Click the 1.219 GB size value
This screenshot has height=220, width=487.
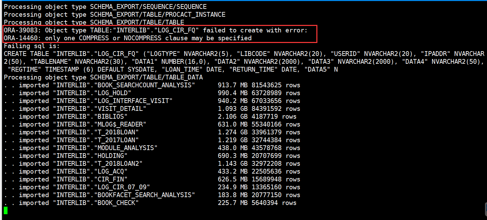pyautogui.click(x=233, y=140)
